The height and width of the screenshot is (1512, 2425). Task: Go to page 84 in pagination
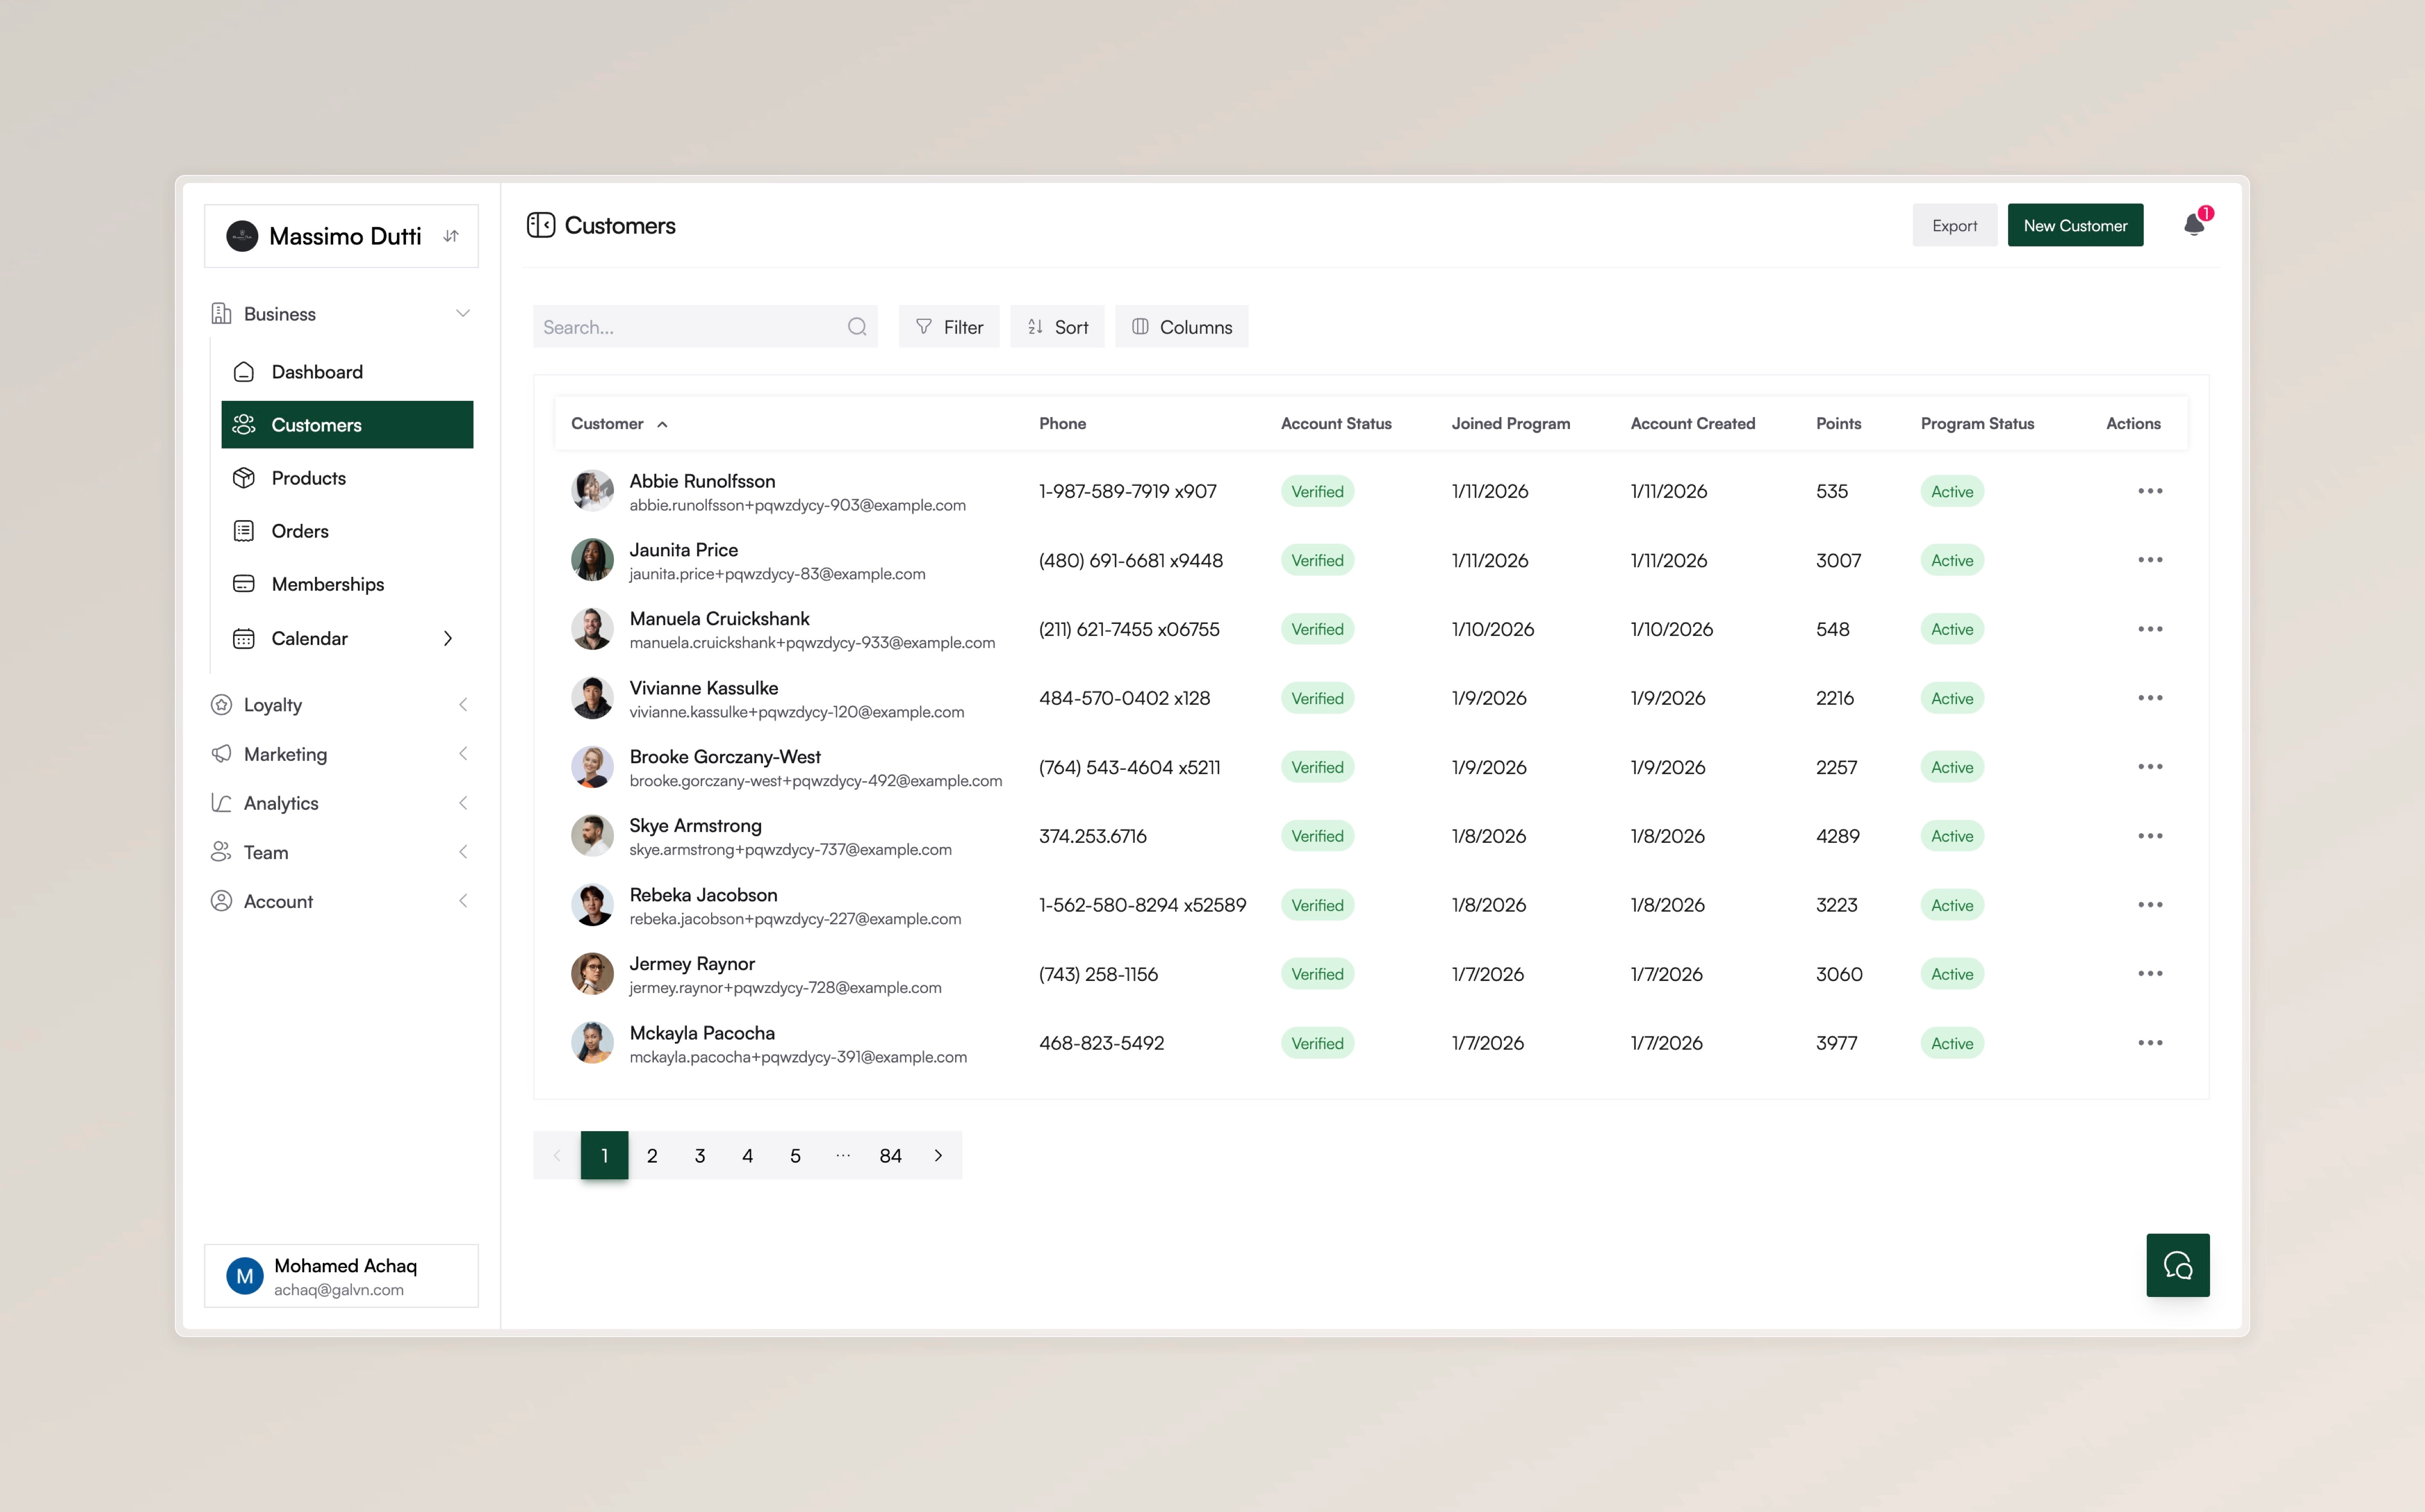[x=890, y=1155]
